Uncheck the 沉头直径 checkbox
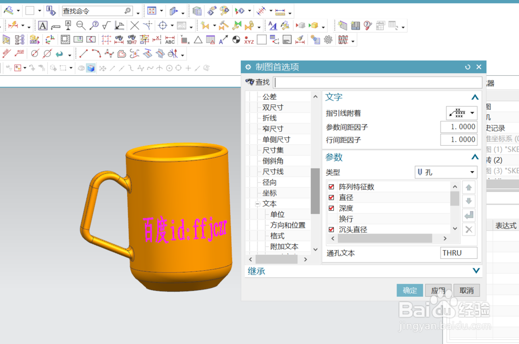 pos(331,229)
